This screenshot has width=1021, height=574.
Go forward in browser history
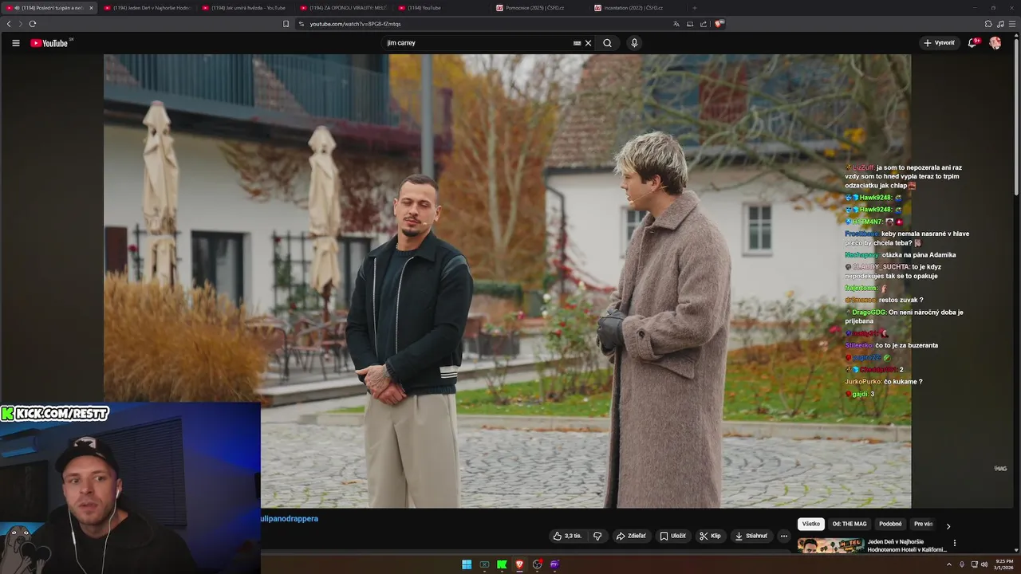(x=21, y=24)
